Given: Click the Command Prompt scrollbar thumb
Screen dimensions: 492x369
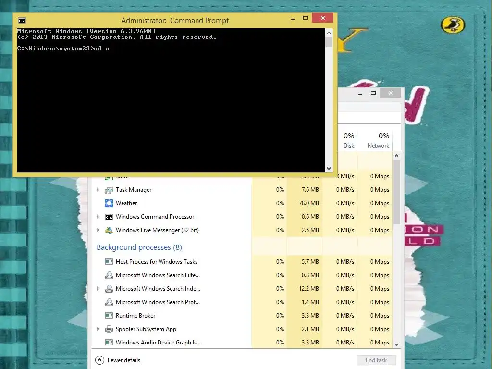Looking at the screenshot, I should pyautogui.click(x=329, y=42).
